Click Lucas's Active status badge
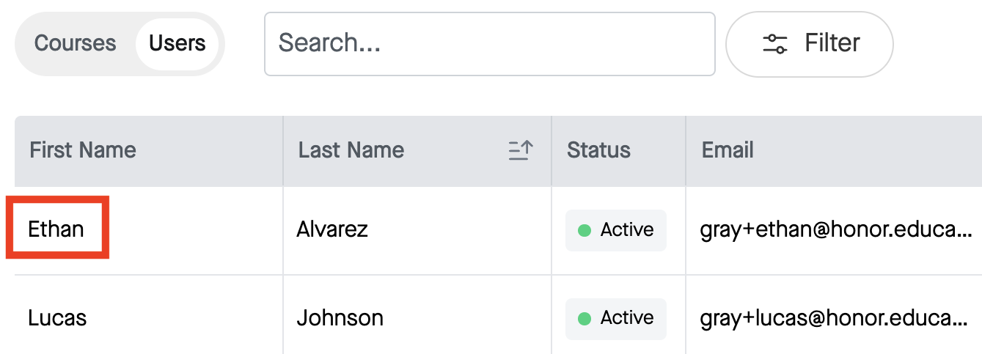This screenshot has height=354, width=982. point(616,318)
